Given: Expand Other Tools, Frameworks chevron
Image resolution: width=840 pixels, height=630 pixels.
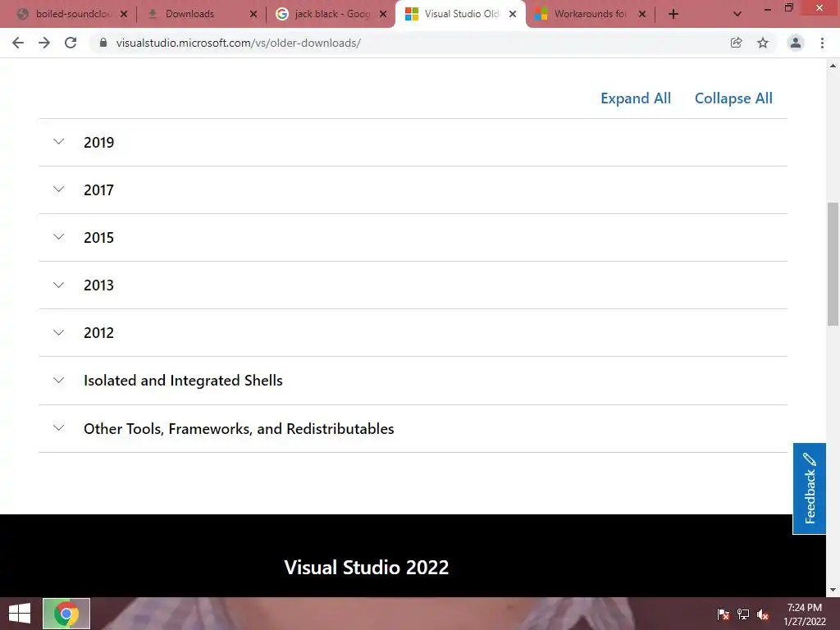Looking at the screenshot, I should (x=59, y=428).
